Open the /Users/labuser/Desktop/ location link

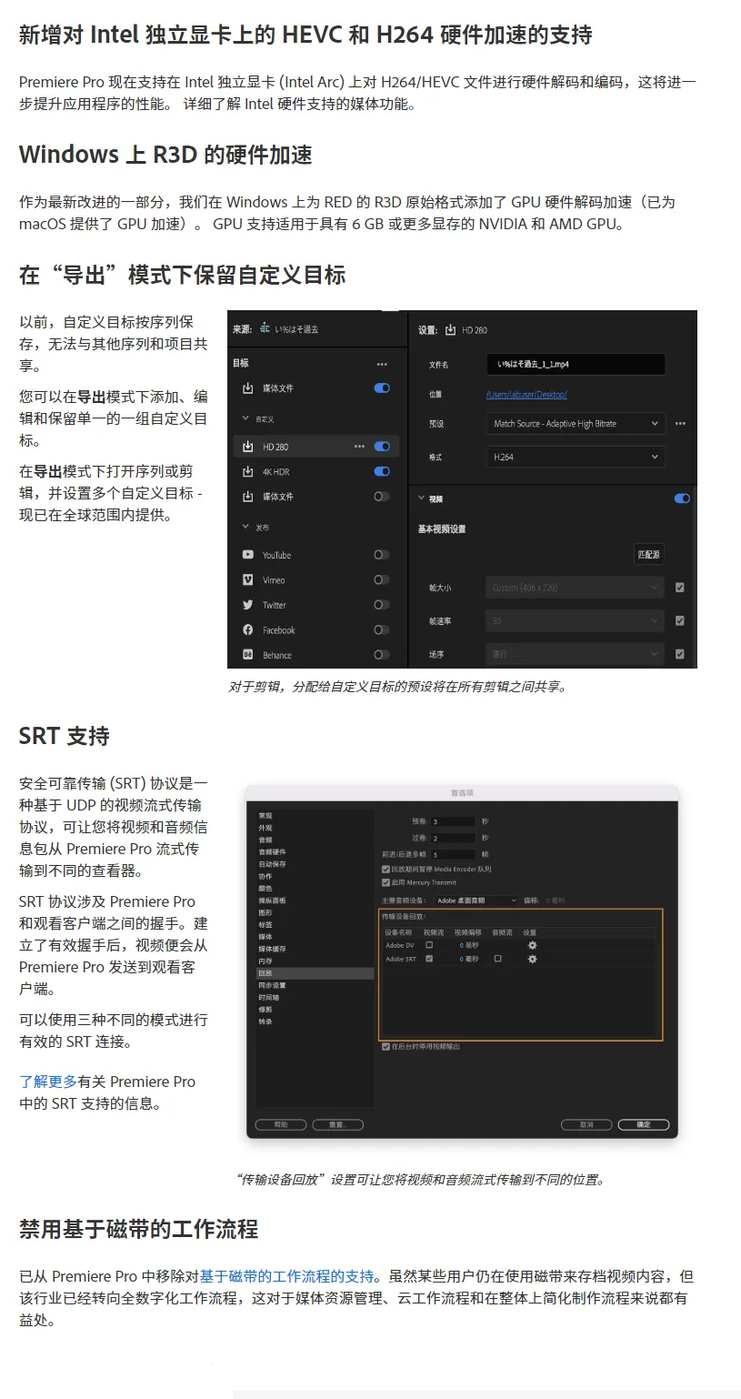(x=526, y=395)
